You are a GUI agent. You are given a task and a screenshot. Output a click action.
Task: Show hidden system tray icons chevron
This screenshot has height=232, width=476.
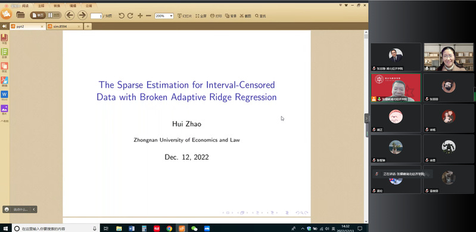[303, 228]
